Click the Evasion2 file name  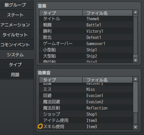click(x=95, y=102)
